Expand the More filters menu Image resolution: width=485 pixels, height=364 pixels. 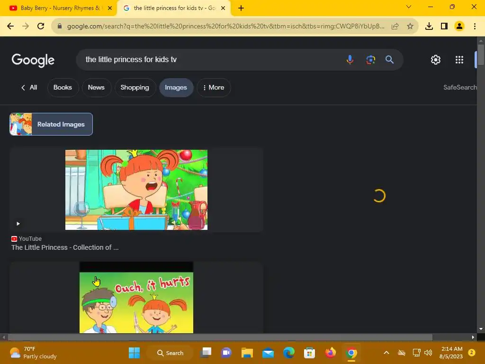214,88
